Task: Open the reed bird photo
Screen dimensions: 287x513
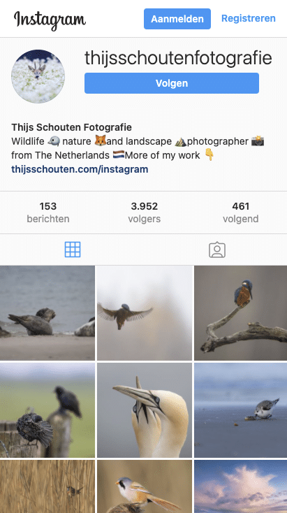Action: 47,486
